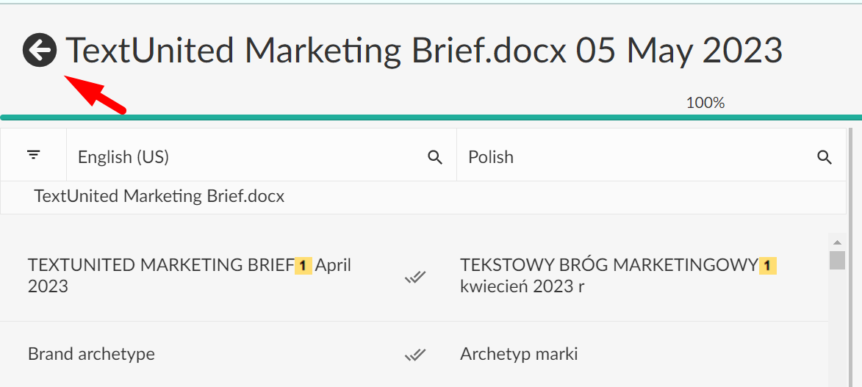Click TextUnited Marketing Brief.docx file row
This screenshot has height=387, width=862.
[159, 196]
